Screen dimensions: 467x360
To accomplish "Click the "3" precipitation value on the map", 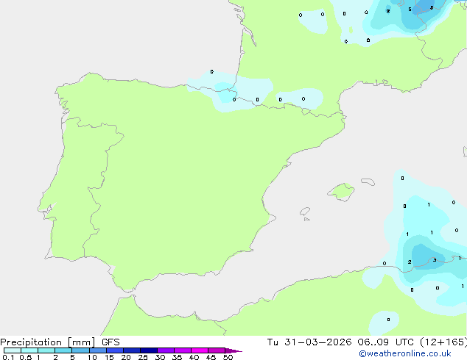I will click(x=435, y=260).
